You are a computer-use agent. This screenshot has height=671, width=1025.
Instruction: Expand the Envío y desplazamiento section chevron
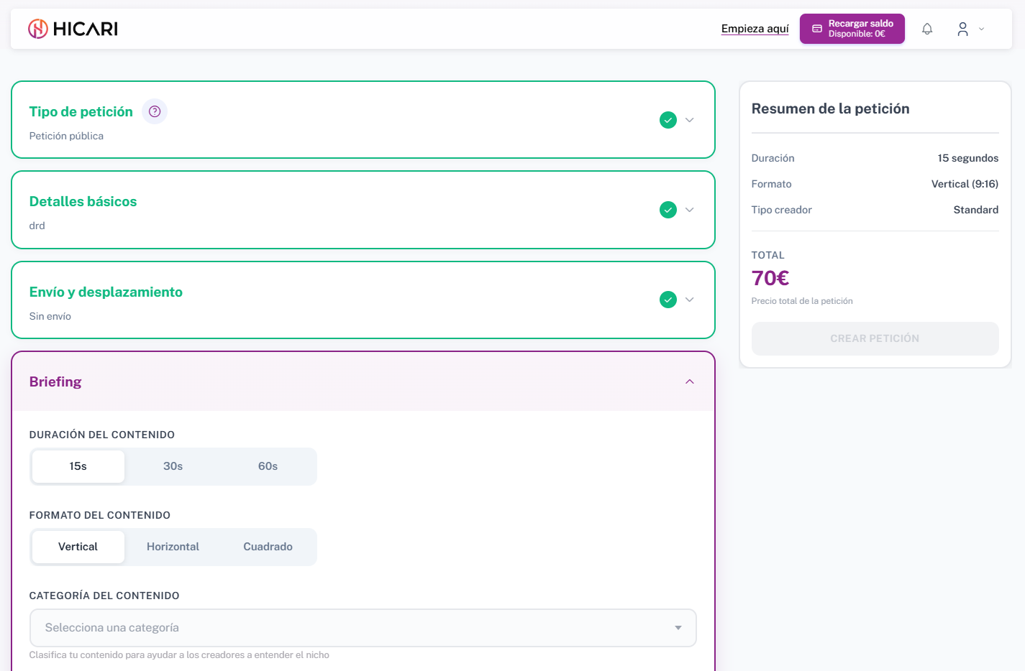pos(690,300)
